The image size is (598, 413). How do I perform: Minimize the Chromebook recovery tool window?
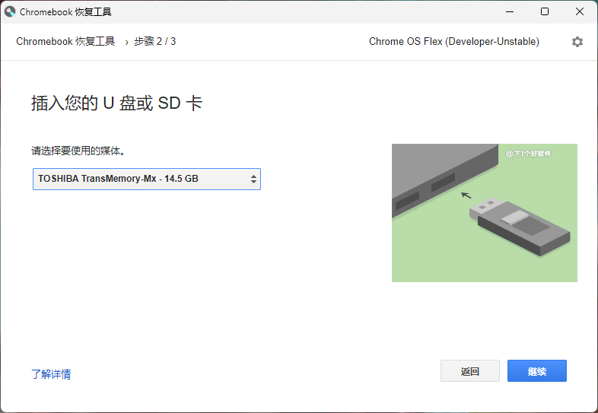510,12
